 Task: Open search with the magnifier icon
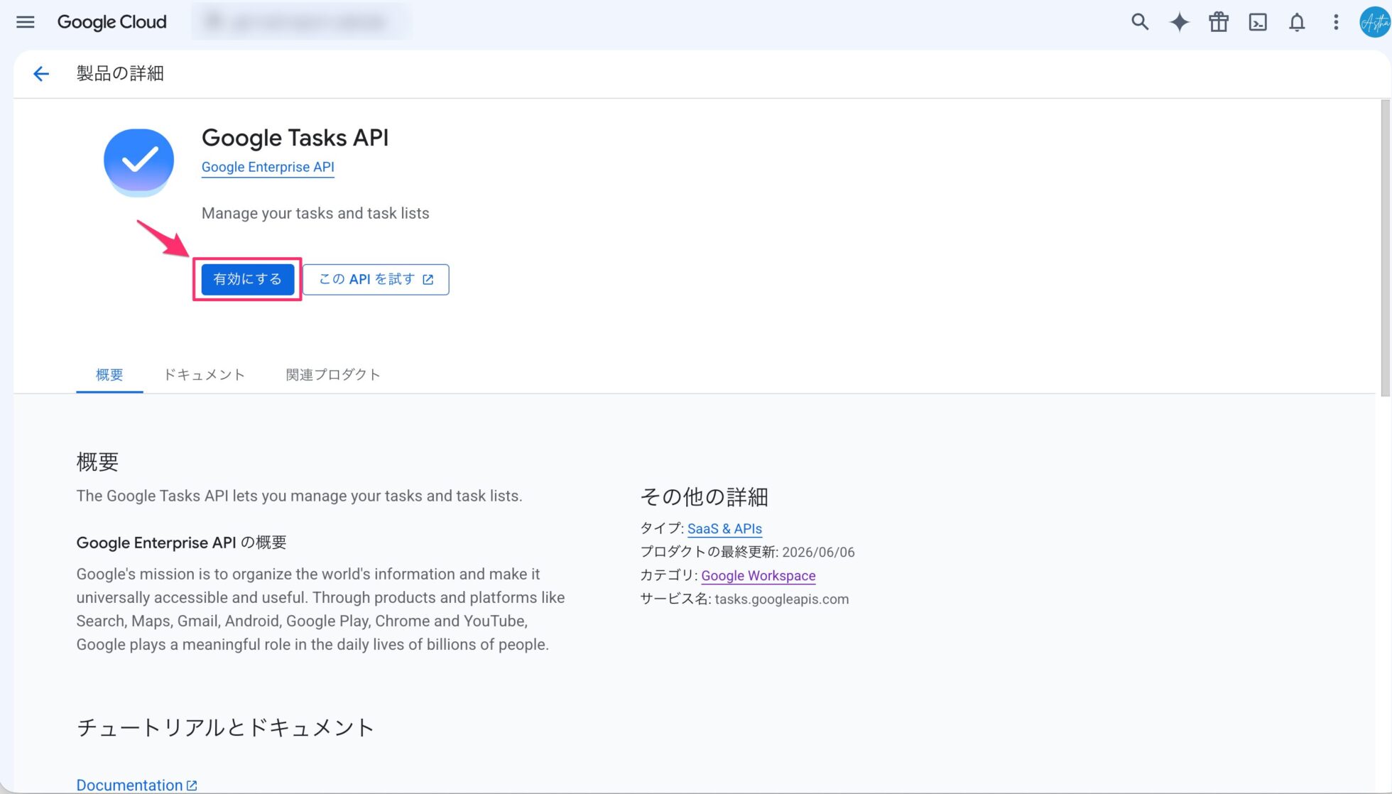(x=1139, y=22)
